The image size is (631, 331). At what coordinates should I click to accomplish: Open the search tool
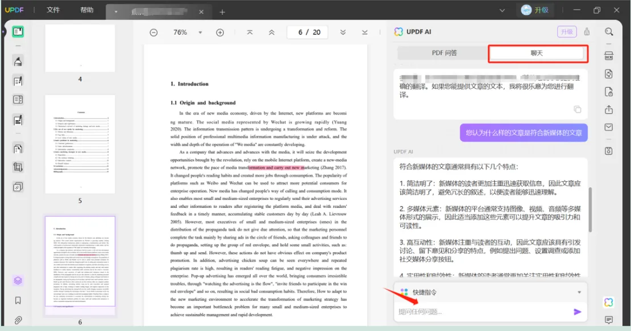609,32
